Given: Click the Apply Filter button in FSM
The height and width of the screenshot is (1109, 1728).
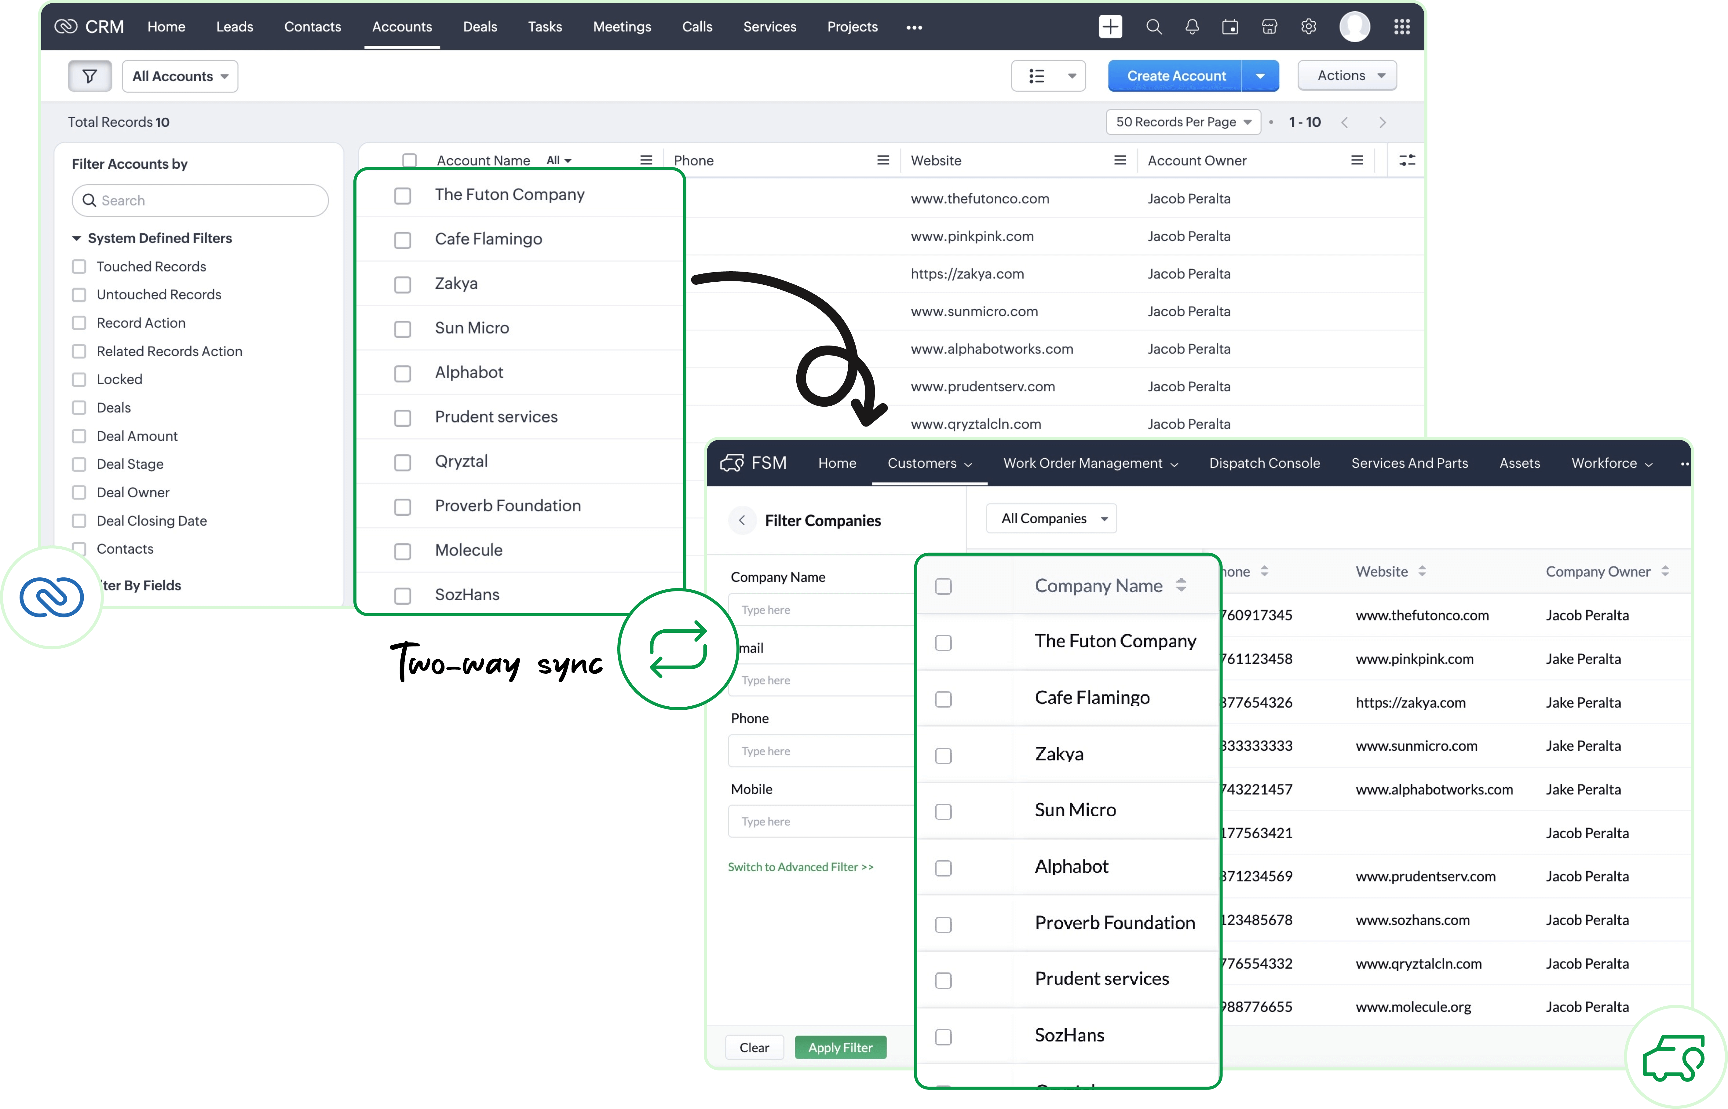Looking at the screenshot, I should coord(840,1046).
